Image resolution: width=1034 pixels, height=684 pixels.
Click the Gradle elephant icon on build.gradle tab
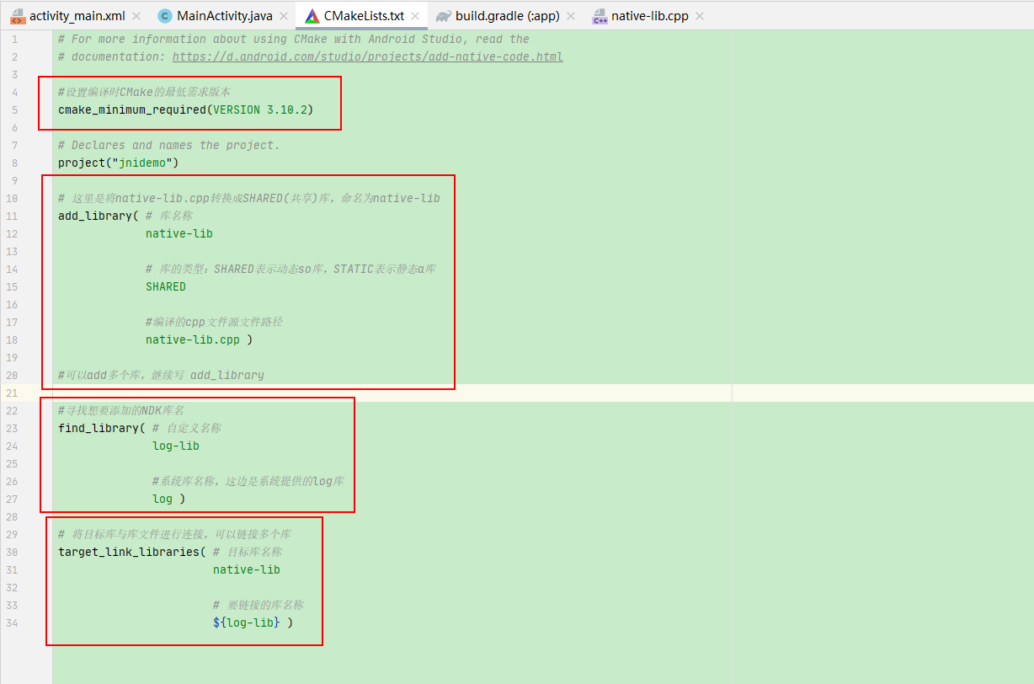pos(444,14)
